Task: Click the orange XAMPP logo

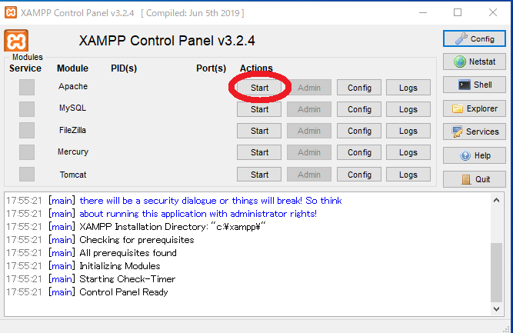Action: (x=16, y=41)
